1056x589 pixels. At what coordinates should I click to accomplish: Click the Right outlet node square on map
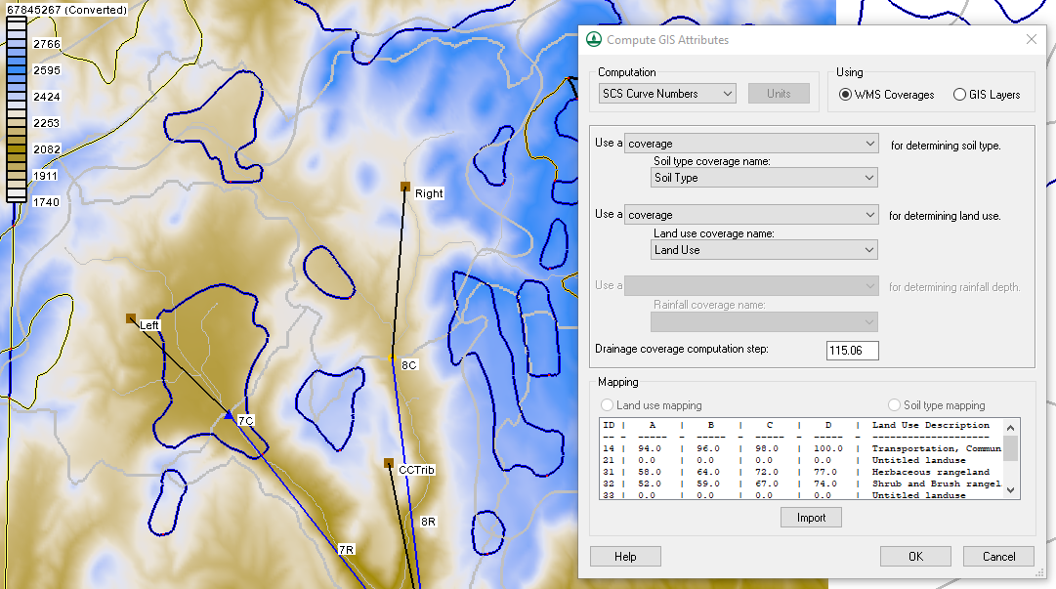pos(405,187)
